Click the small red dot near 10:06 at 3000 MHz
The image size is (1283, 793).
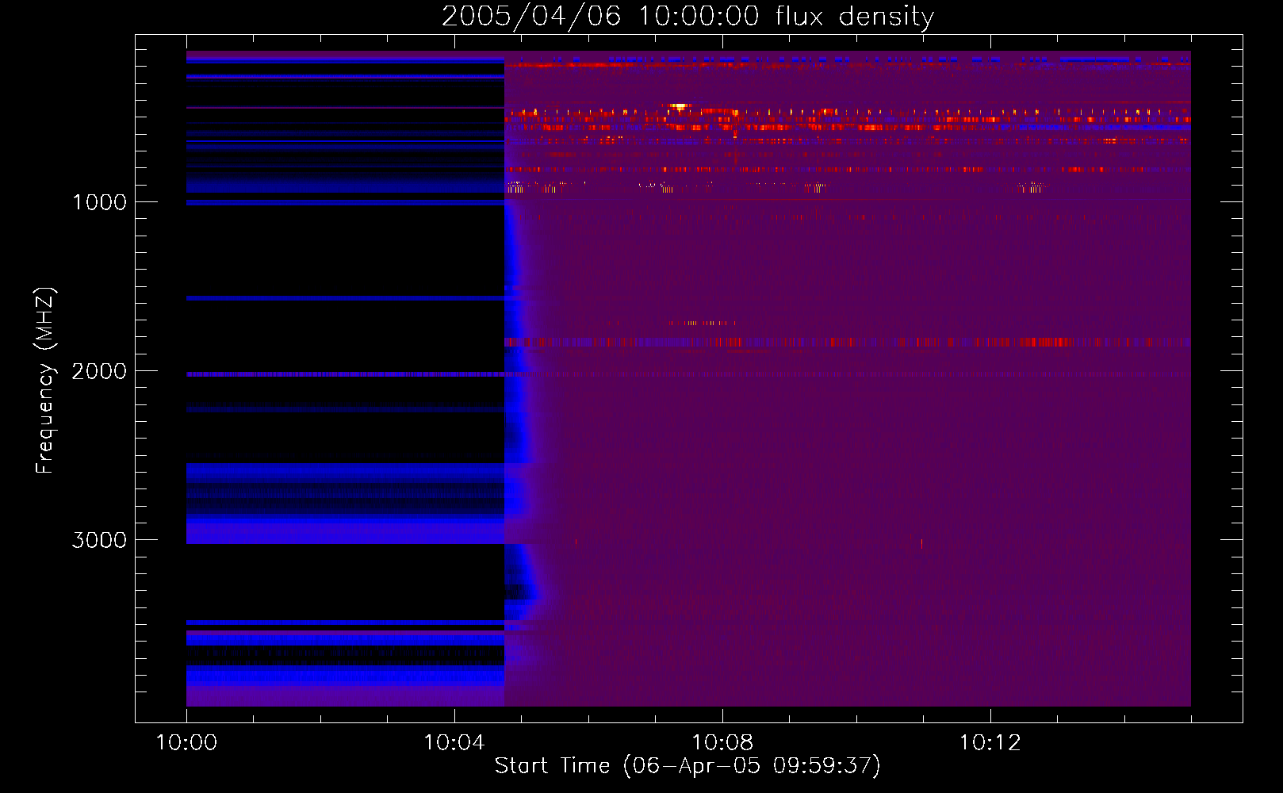(576, 542)
